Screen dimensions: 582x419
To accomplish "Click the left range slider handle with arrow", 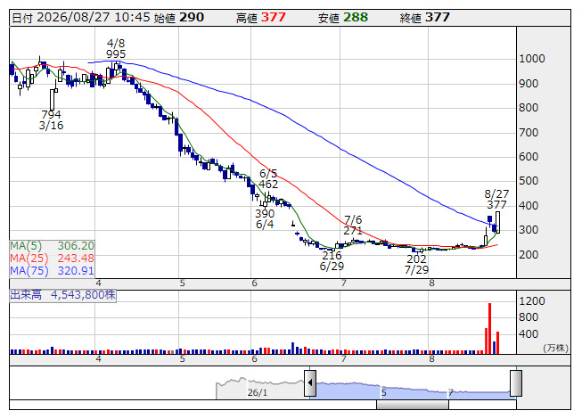I will tap(310, 383).
